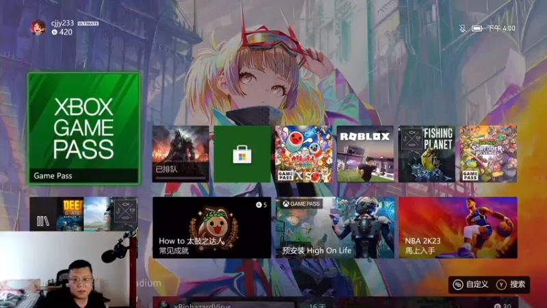Open the Xbox Game Pass tile
Screen dimensions: 547x308
(x=83, y=128)
